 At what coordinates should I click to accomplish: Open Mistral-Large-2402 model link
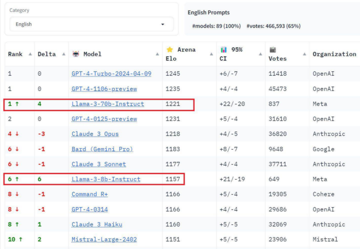104,239
